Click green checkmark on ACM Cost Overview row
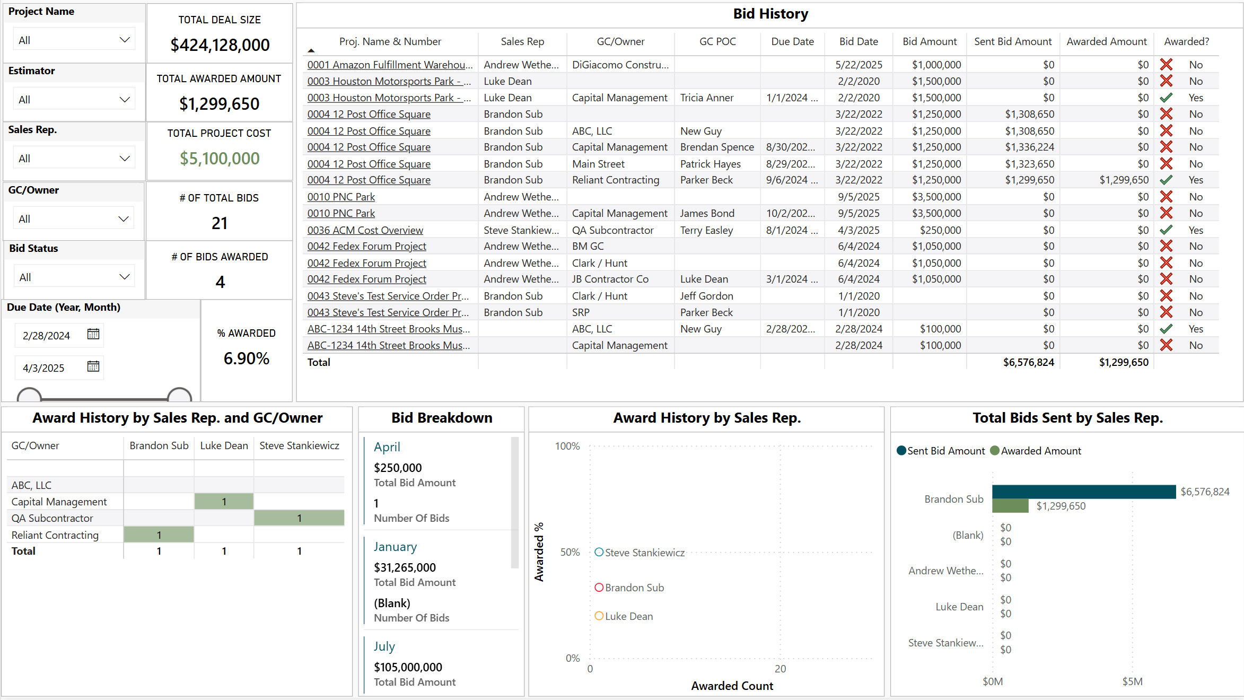1244x700 pixels. [x=1166, y=230]
